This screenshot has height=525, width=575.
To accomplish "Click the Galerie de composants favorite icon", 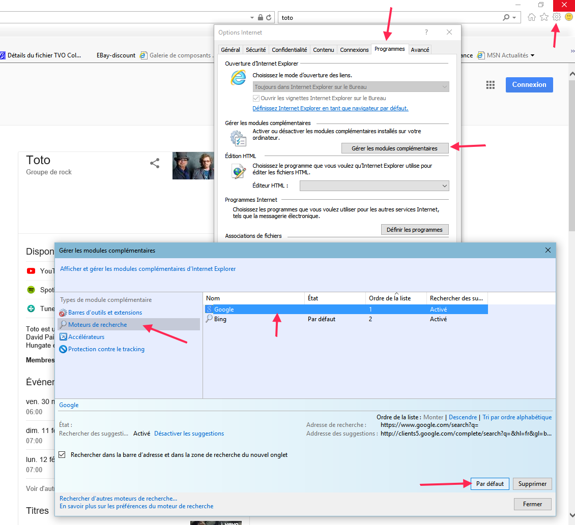I will 143,55.
